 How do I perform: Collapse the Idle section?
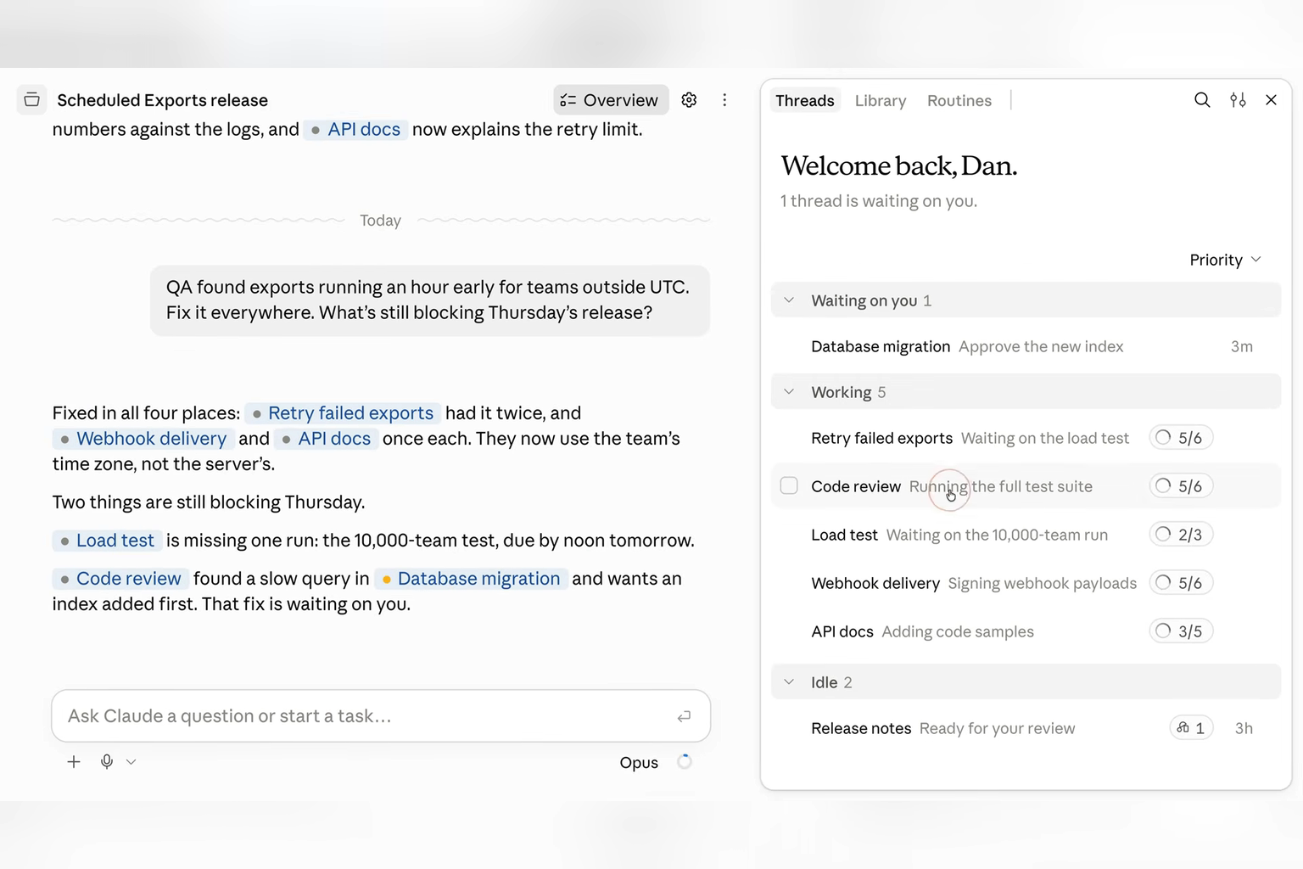click(789, 682)
